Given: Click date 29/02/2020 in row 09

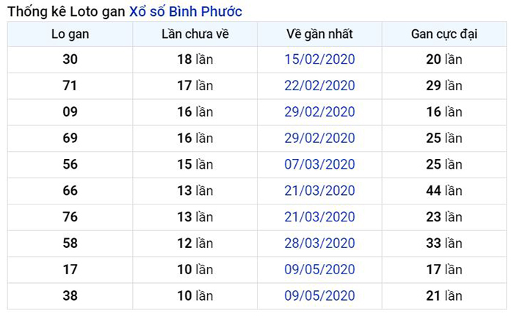Looking at the screenshot, I should pyautogui.click(x=319, y=112).
